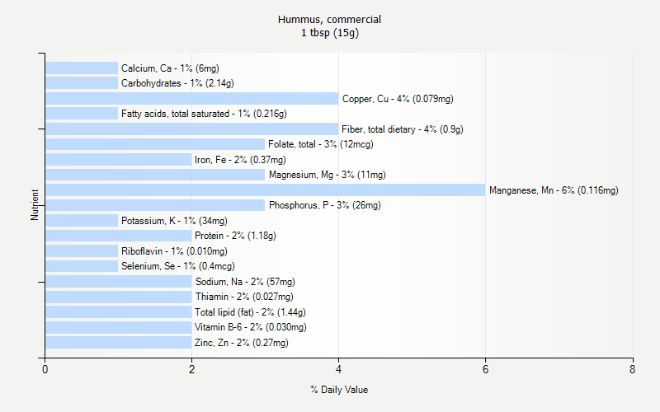
Task: Click the Phosphorus, P label
Action: point(325,205)
